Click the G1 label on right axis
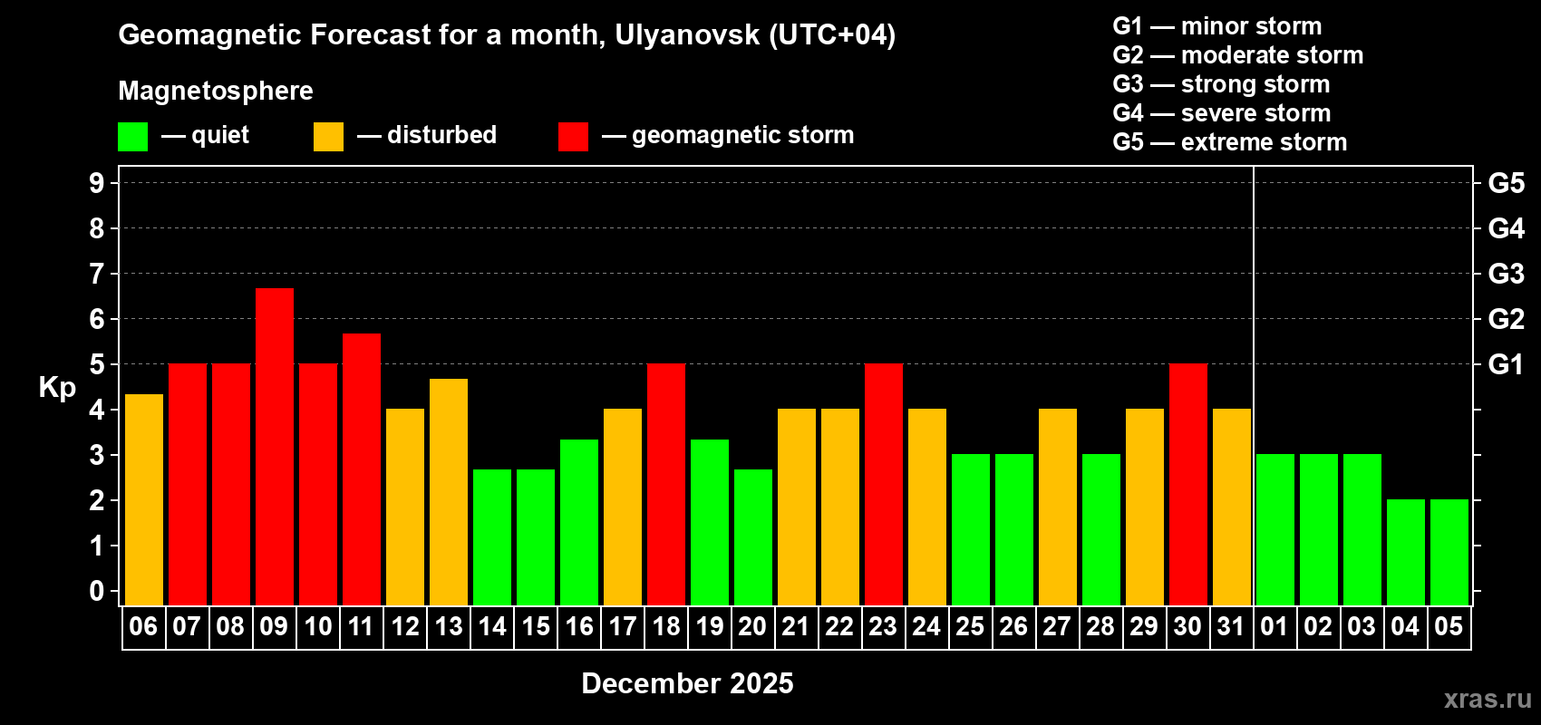The image size is (1541, 725). tap(1507, 364)
